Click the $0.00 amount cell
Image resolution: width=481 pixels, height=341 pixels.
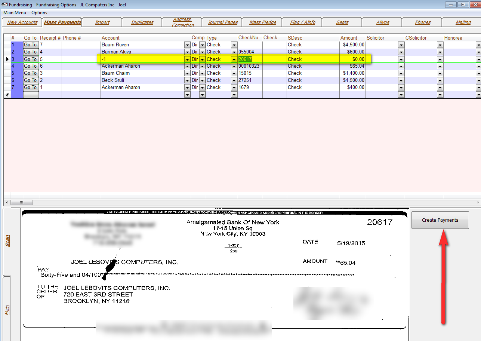(x=352, y=59)
